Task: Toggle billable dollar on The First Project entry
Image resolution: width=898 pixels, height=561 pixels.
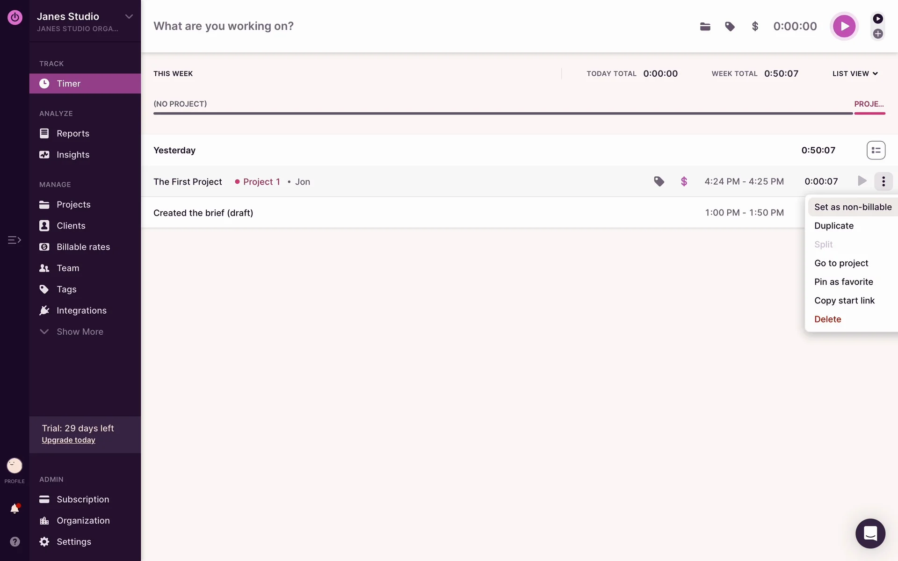Action: coord(684,181)
